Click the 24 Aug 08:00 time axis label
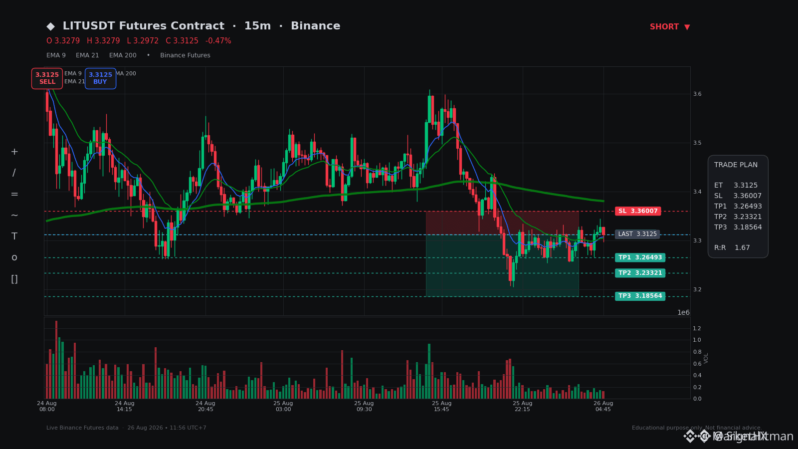Screen dimensions: 798x449 click(47, 407)
